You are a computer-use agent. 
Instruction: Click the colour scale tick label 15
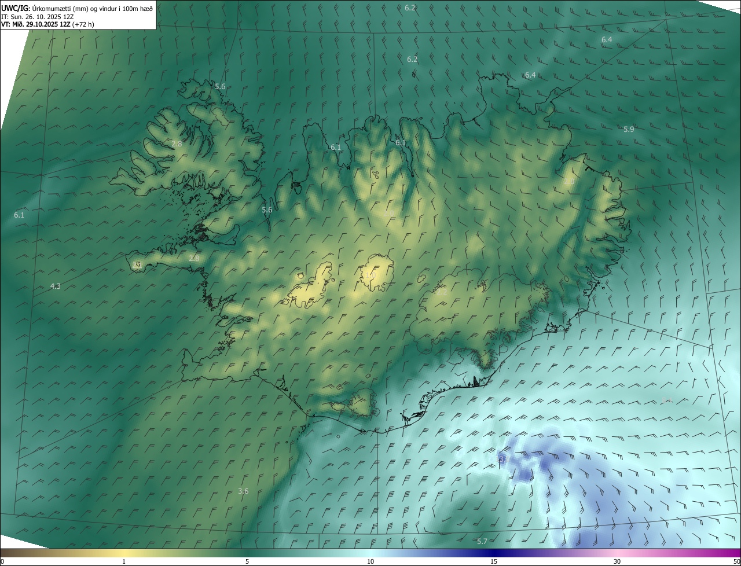tap(494, 562)
